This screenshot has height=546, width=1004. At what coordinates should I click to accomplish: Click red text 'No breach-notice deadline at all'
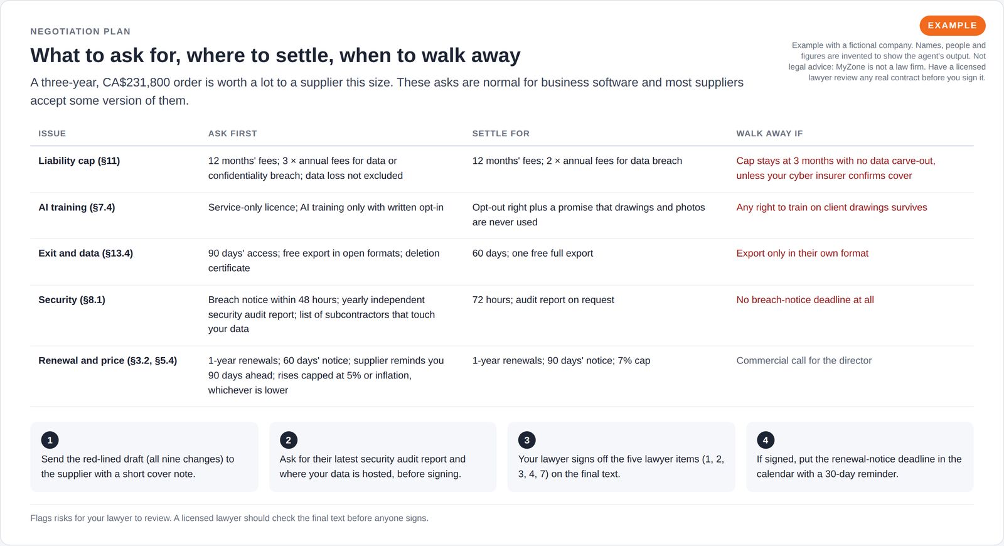(804, 300)
